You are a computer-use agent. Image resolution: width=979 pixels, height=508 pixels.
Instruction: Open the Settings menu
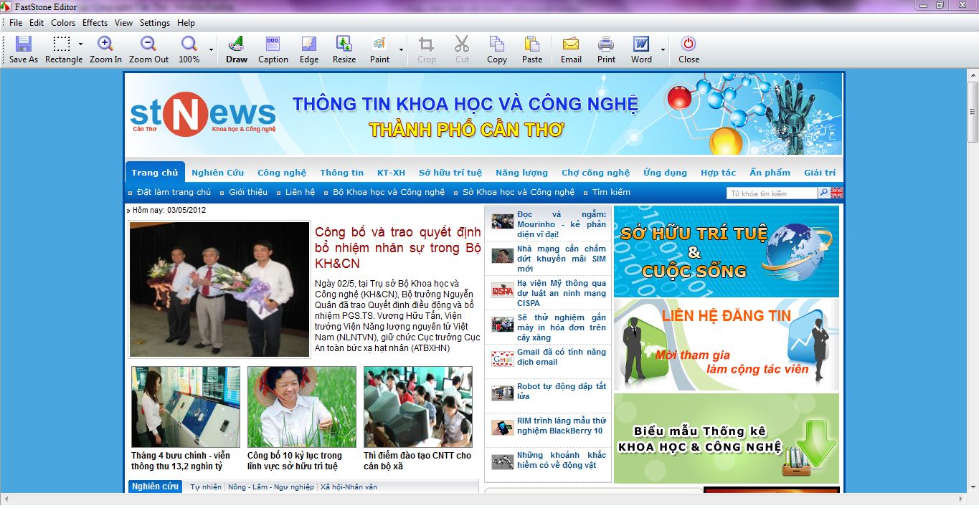(155, 23)
